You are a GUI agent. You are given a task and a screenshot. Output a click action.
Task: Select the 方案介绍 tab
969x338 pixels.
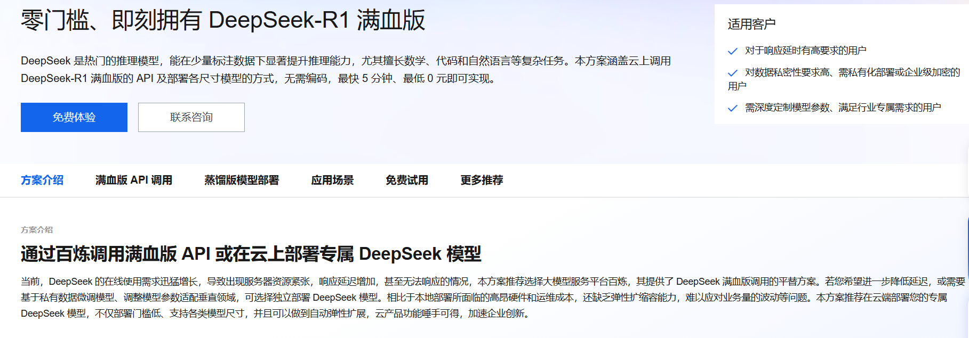click(42, 180)
